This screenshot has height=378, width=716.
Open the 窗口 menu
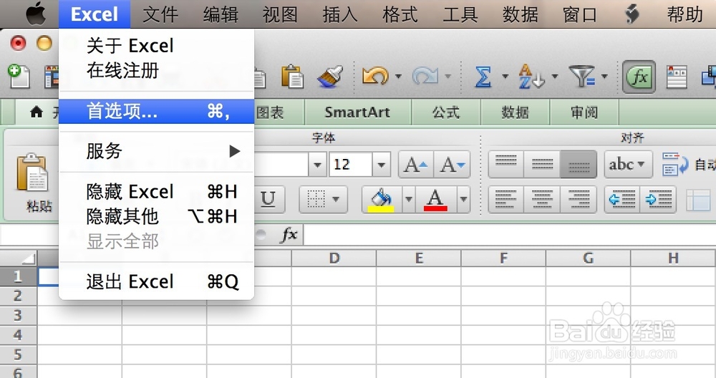[x=580, y=14]
